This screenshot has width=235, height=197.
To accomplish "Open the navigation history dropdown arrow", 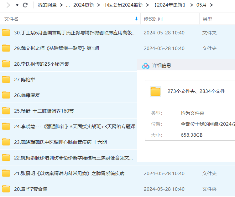I will tap(17, 5).
